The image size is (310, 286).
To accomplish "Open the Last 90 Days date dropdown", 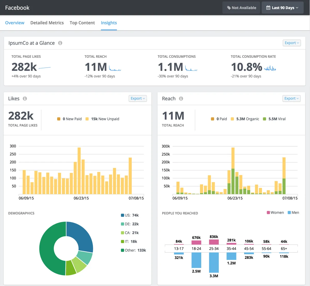I will coord(282,8).
